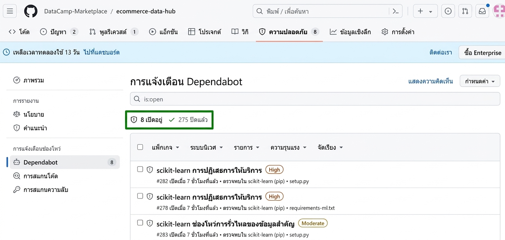This screenshot has height=240, width=505.
Task: Tick checkbox for alert #282 setup.py
Action: 140,169
